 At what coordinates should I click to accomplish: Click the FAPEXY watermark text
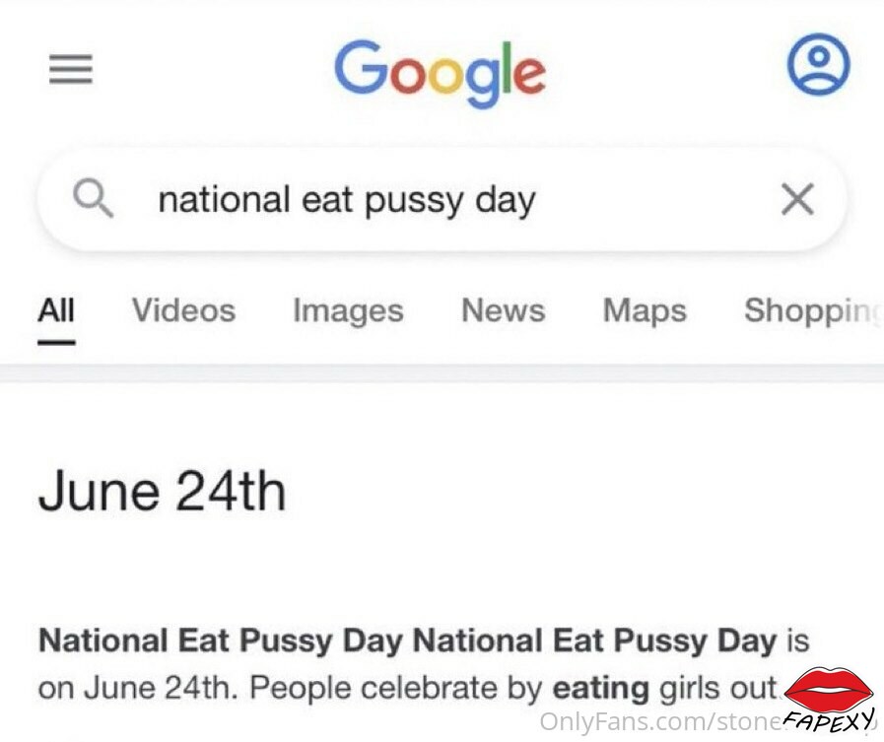click(x=830, y=721)
